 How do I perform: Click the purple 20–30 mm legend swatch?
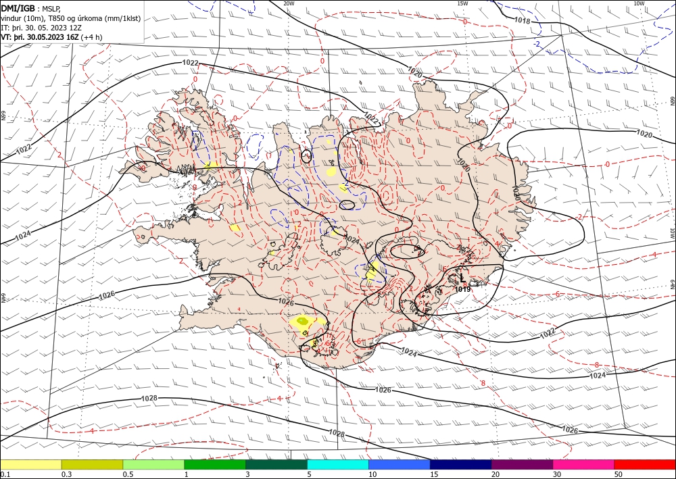tap(522, 464)
